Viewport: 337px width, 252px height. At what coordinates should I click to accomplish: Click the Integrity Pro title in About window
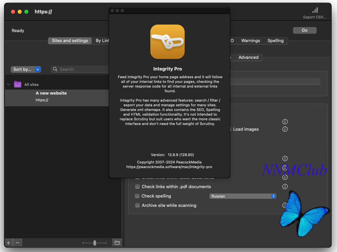[167, 69]
